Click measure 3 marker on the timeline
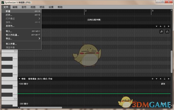 point(153,11)
